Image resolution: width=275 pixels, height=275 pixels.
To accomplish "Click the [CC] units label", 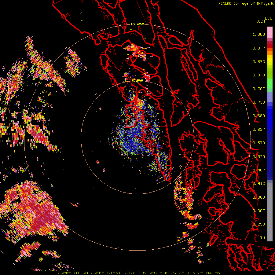I will pos(261,21).
